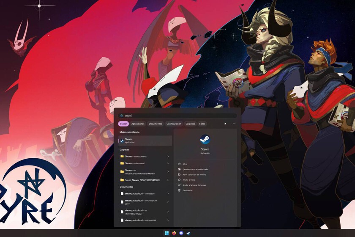Expand steam_autocloud en Hades II chevron
Screen dimensions: 355x237
pyautogui.click(x=168, y=194)
